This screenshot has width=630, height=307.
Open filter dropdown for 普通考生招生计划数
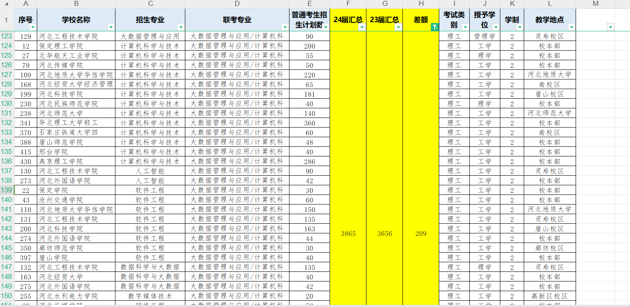click(326, 27)
